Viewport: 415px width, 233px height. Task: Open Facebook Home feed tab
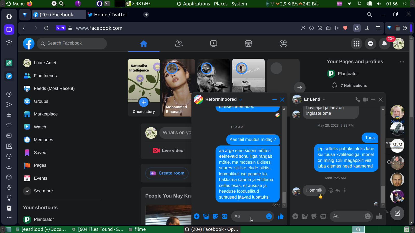coord(144,44)
